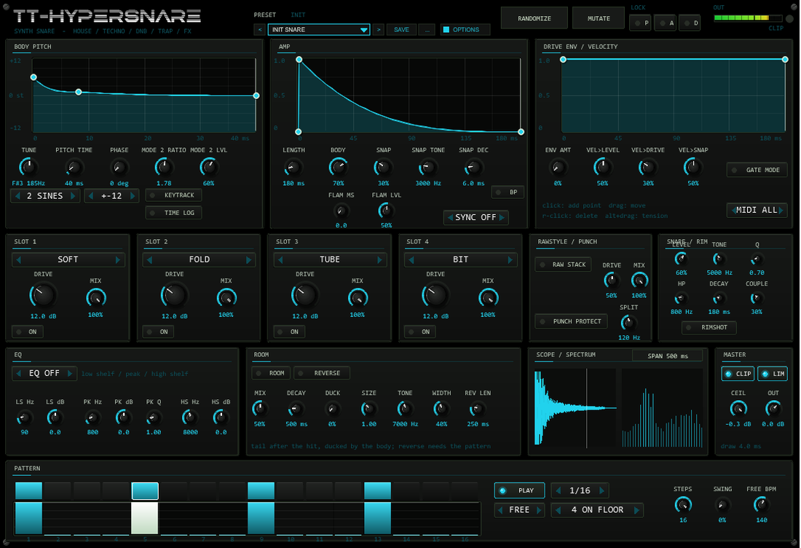Decrease pitch range left of +-12
801x548 pixels.
92,196
